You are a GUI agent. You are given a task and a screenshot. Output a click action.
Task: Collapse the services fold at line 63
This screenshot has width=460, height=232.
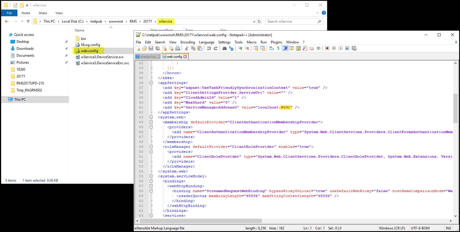point(151,216)
